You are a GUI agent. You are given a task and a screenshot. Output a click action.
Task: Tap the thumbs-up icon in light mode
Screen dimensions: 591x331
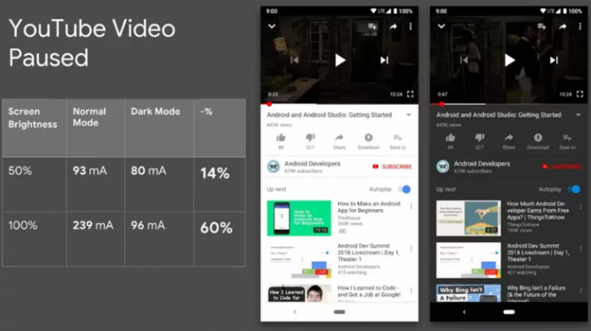[281, 138]
